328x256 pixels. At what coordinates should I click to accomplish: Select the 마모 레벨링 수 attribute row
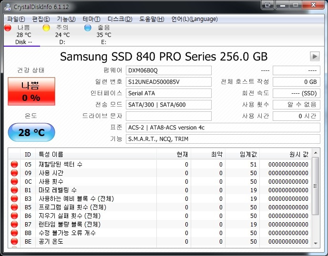[160, 190]
